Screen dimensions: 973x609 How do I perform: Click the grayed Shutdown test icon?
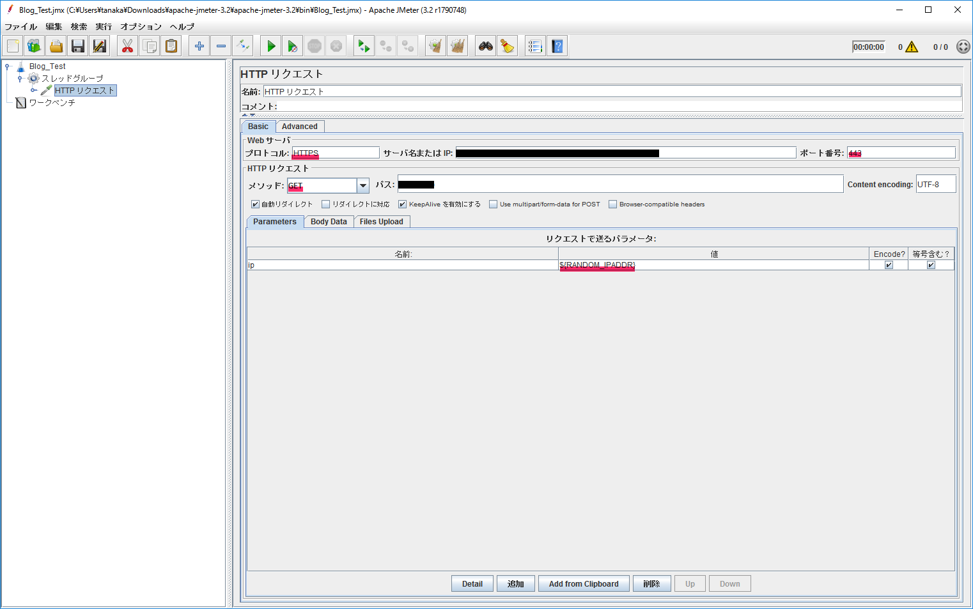(x=336, y=46)
